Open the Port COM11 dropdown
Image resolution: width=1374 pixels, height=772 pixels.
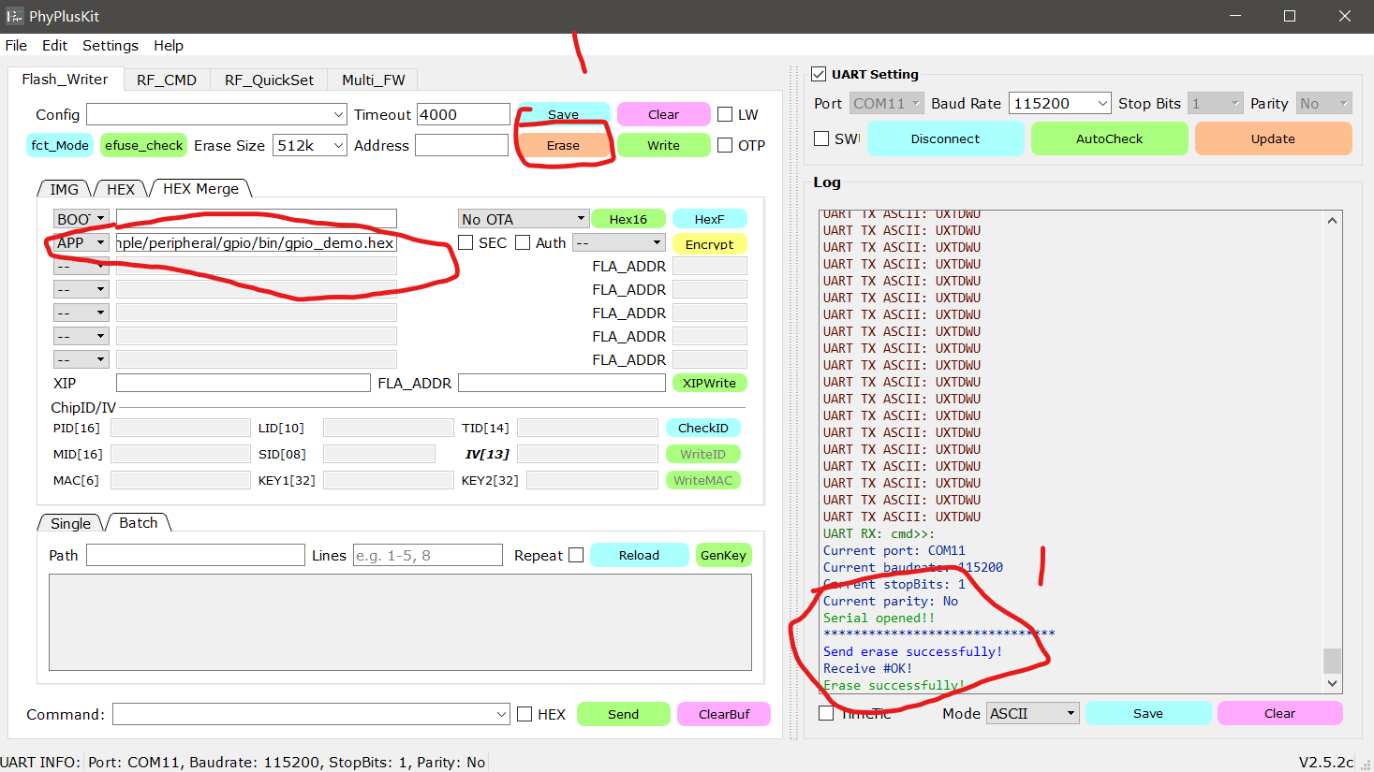(x=887, y=103)
